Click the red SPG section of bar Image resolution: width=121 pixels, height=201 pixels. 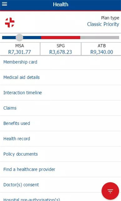click(x=61, y=37)
